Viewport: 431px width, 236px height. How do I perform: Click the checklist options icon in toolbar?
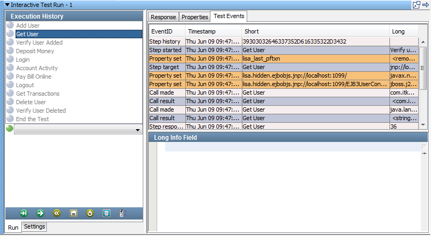(x=123, y=213)
